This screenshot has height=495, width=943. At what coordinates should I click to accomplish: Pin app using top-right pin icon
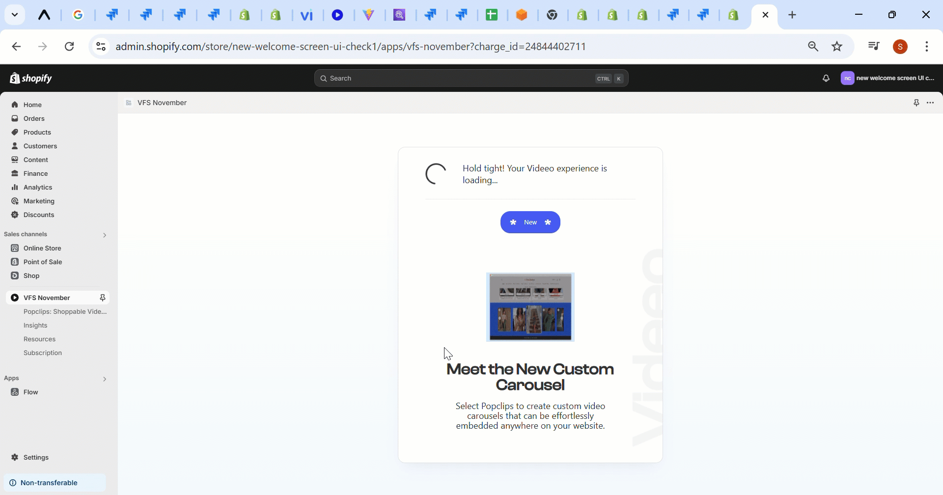click(x=916, y=103)
